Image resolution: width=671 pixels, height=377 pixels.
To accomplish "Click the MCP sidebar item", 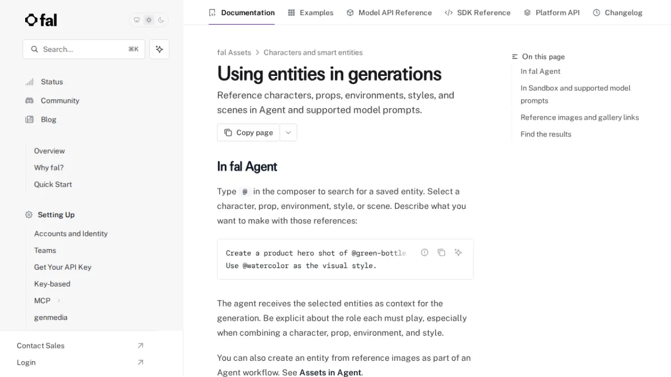I will pos(42,300).
